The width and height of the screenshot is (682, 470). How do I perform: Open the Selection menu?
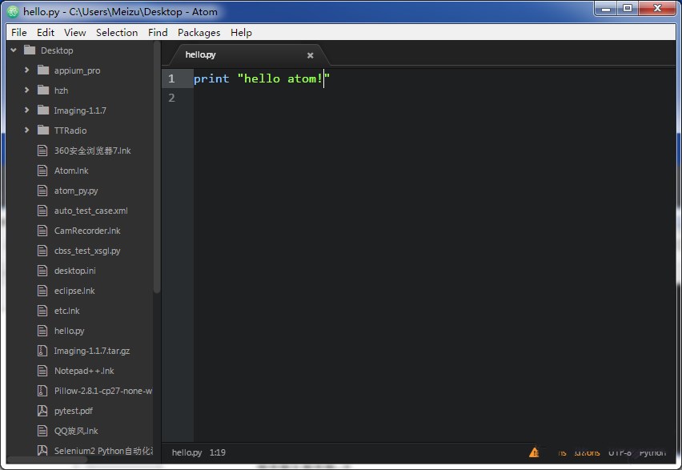click(117, 33)
